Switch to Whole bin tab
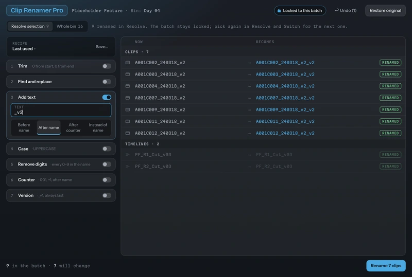This screenshot has width=412, height=277. pyautogui.click(x=70, y=26)
